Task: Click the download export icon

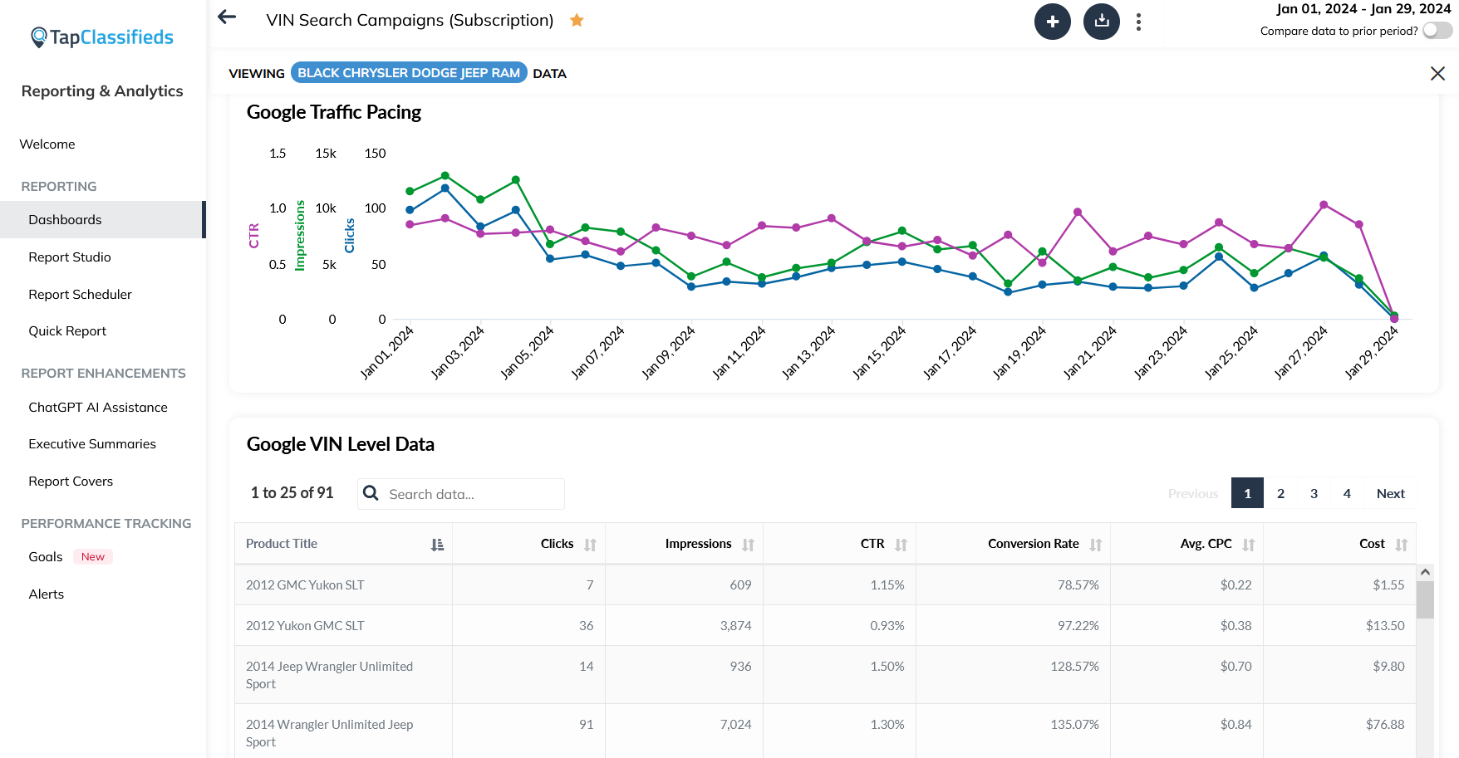Action: (1101, 22)
